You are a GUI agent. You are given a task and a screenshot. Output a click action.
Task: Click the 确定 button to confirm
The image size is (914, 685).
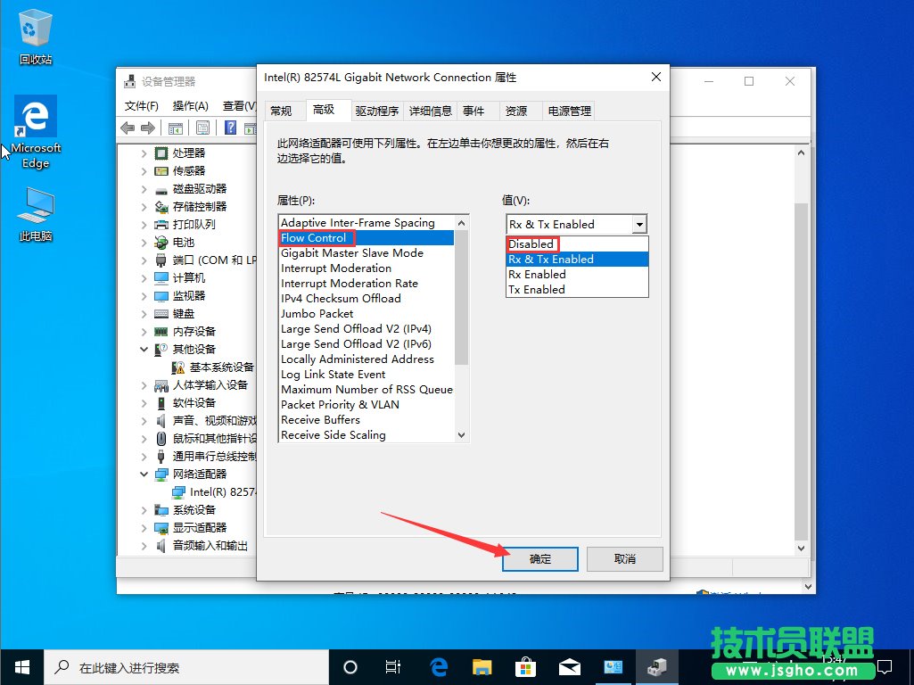[539, 559]
